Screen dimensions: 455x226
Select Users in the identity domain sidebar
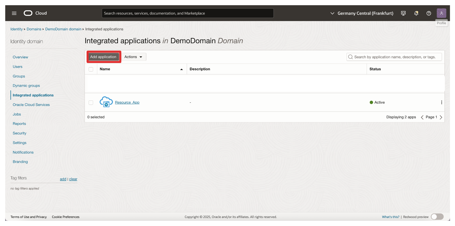pos(17,67)
